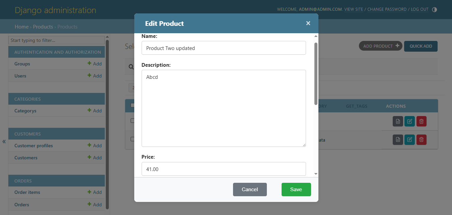
Task: Click the Quick Add button
Action: point(421,46)
